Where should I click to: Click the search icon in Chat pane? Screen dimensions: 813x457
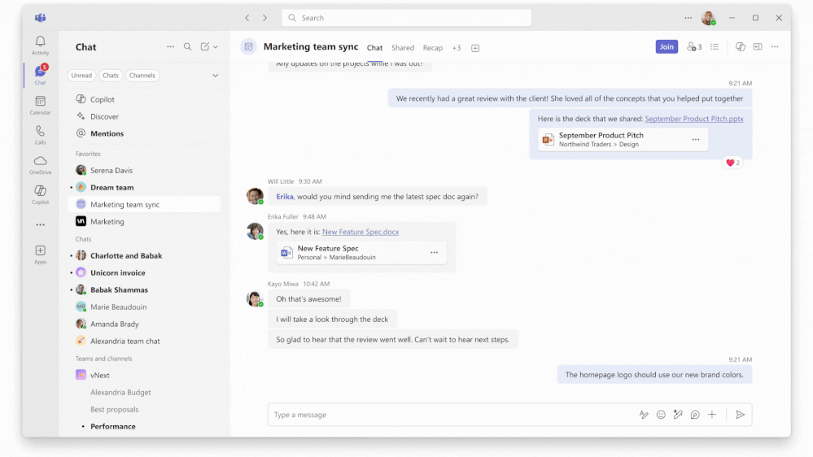coord(187,47)
